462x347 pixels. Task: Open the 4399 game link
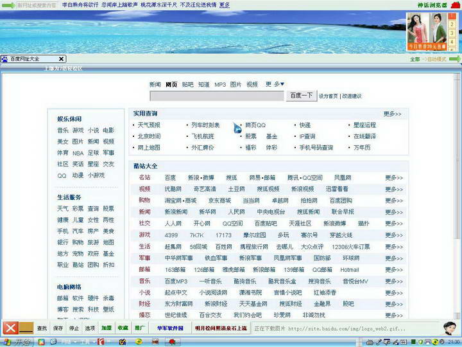171,235
